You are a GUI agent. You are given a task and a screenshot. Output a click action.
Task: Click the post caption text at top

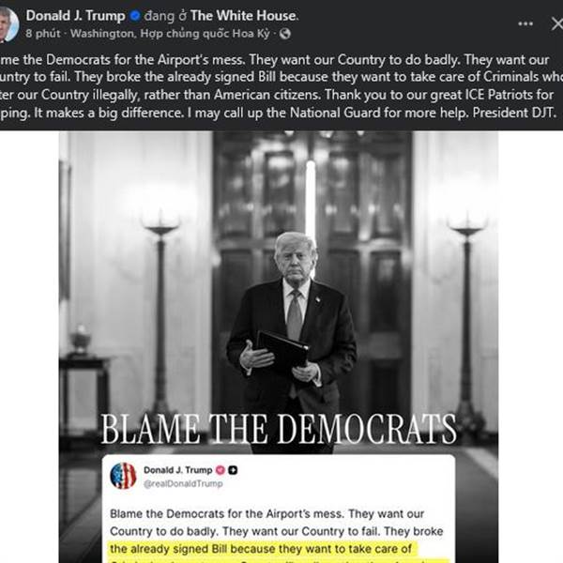[279, 86]
